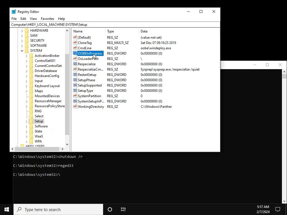Select the OsLoaderPath value name
Image resolution: width=287 pixels, height=215 pixels.
pyautogui.click(x=88, y=59)
